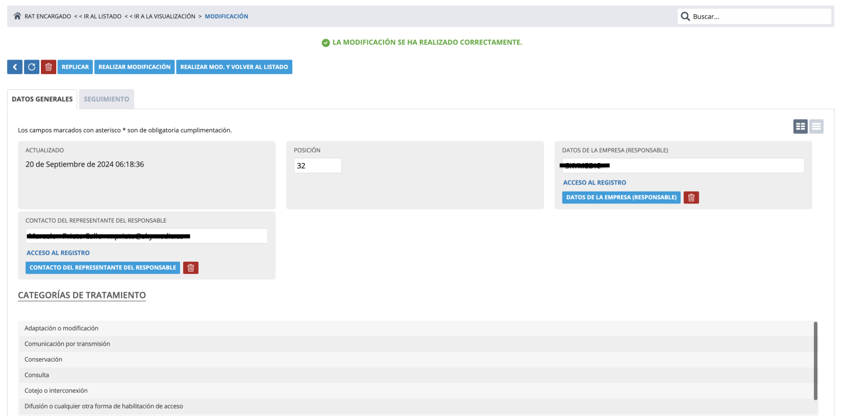
Task: Click the categories list scrollbar
Action: pyautogui.click(x=815, y=360)
